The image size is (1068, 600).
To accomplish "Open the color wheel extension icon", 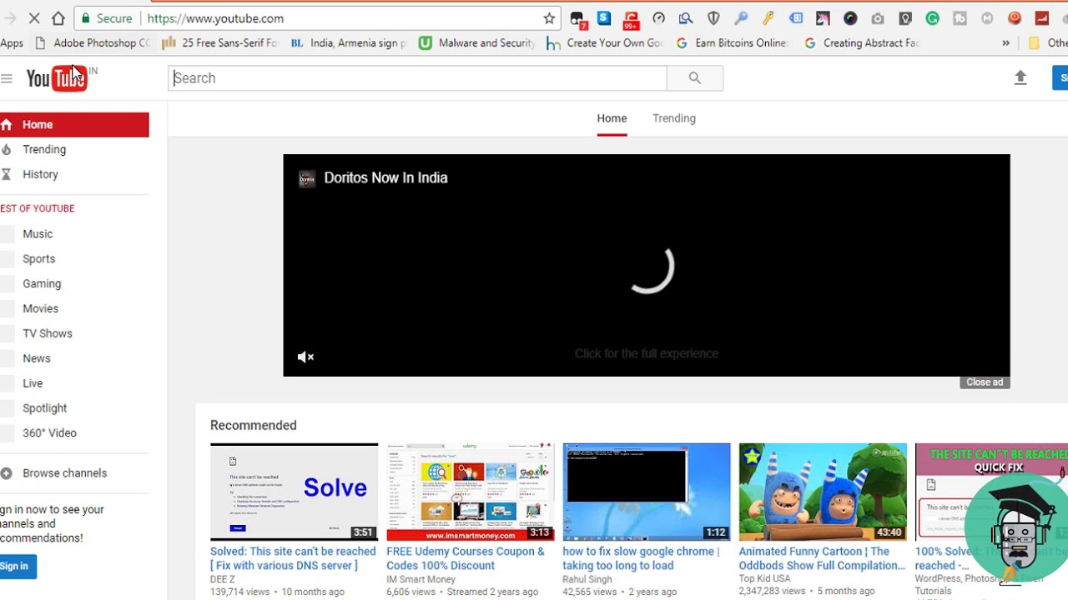I will coord(850,18).
